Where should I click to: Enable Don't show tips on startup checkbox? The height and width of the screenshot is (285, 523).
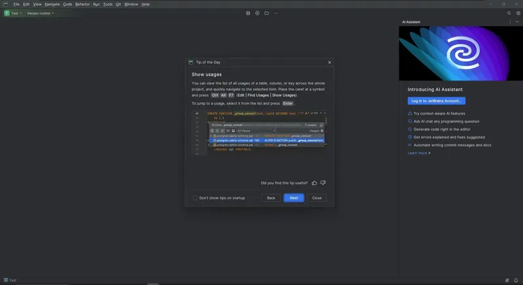point(195,198)
